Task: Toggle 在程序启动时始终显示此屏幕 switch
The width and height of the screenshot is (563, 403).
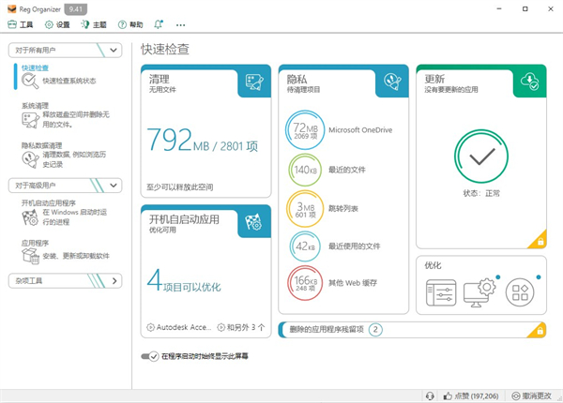Action: click(x=150, y=356)
